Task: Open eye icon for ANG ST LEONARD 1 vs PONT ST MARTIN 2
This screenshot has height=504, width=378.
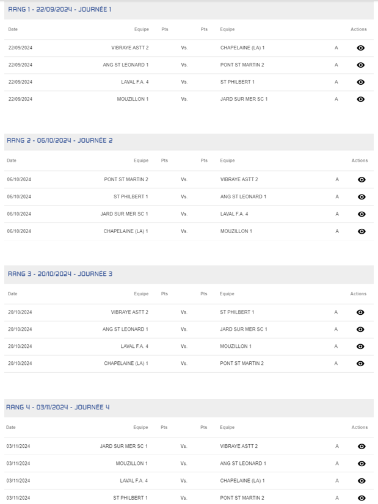Action: (360, 65)
